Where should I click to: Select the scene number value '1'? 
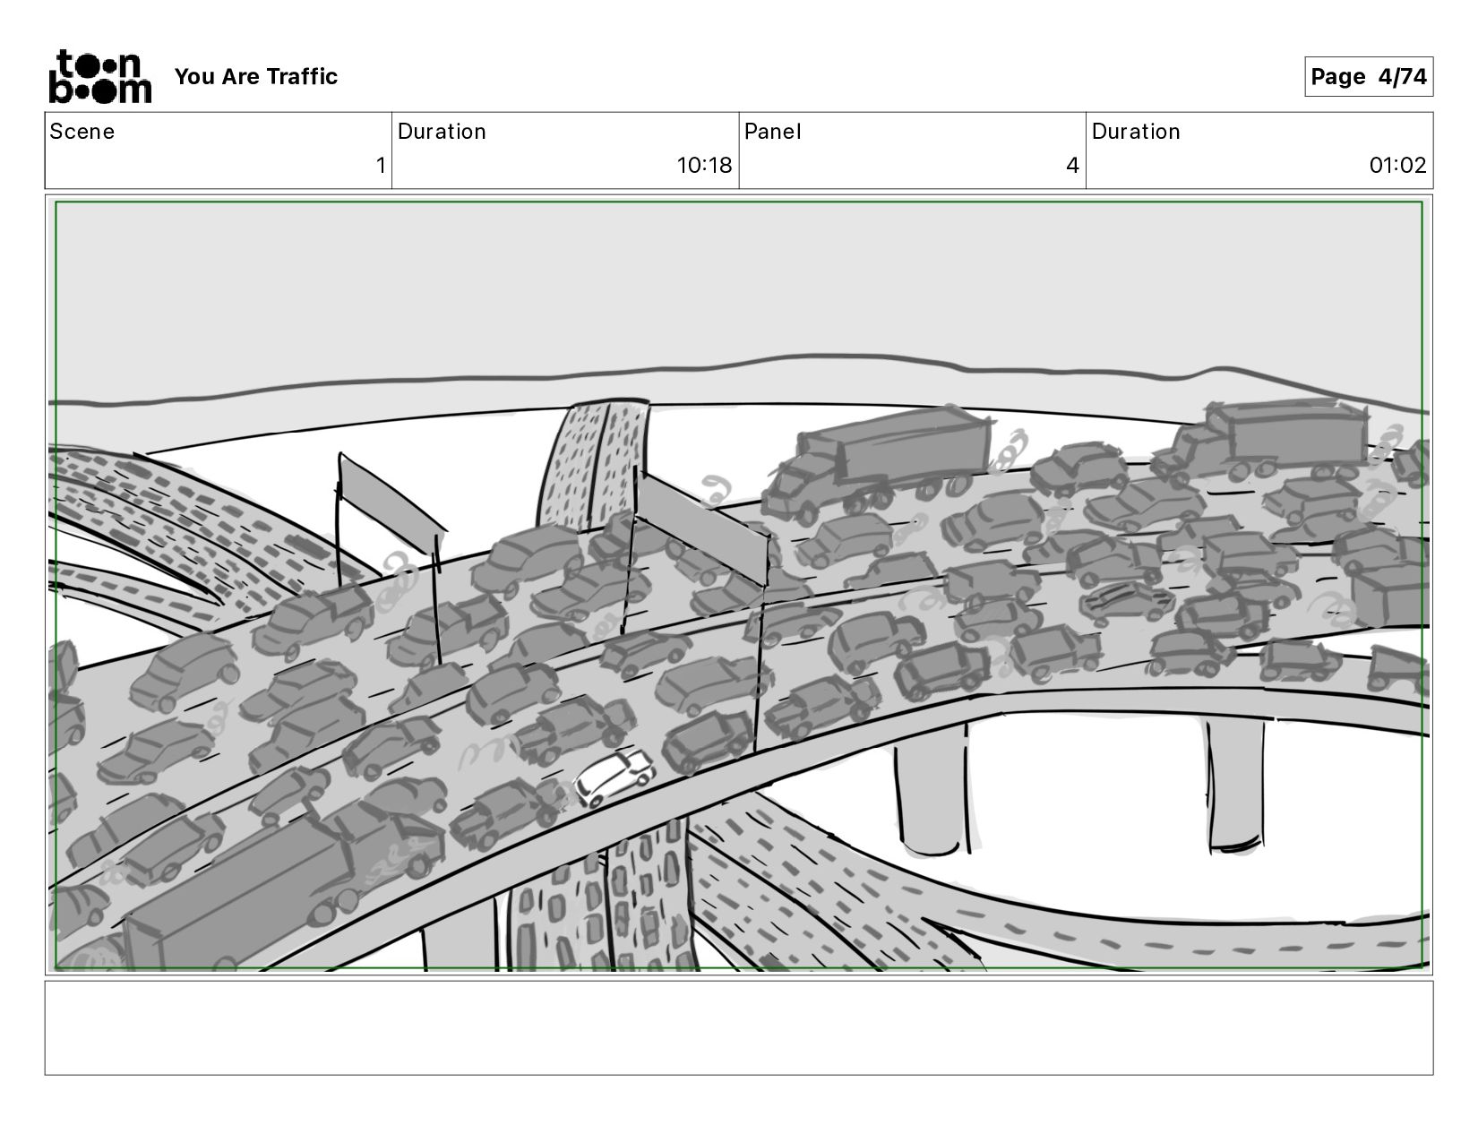click(x=381, y=166)
